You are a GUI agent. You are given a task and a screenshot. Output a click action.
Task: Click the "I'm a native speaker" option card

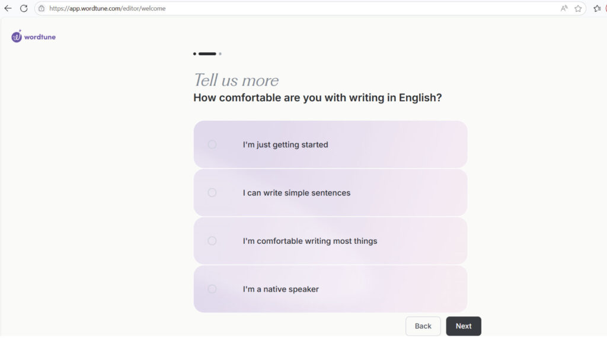pyautogui.click(x=330, y=289)
